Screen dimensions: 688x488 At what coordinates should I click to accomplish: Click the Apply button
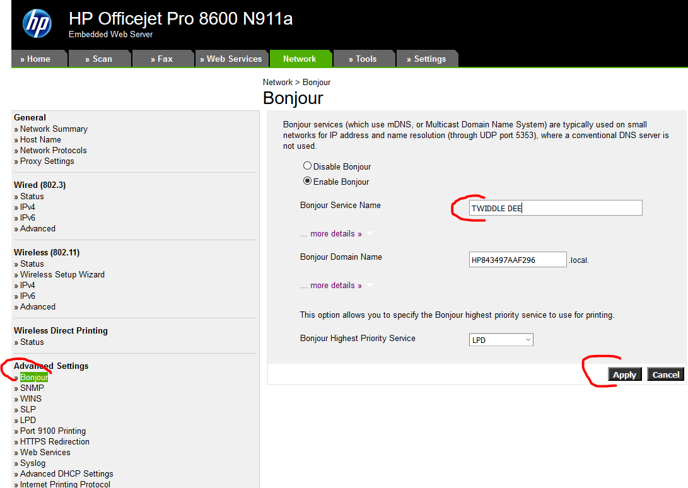tap(624, 375)
